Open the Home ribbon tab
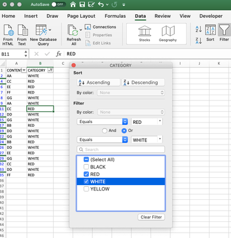 pos(8,16)
